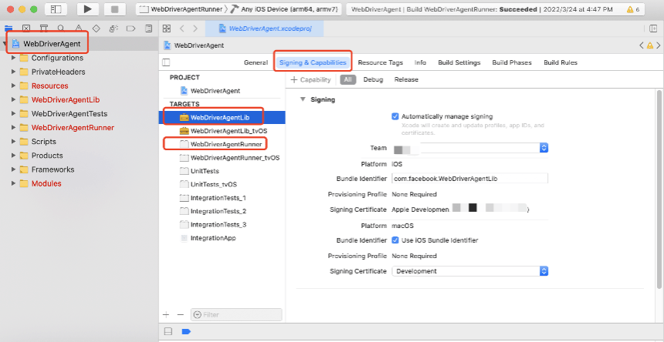The image size is (664, 342).
Task: Open the Report navigator
Action: pyautogui.click(x=148, y=28)
